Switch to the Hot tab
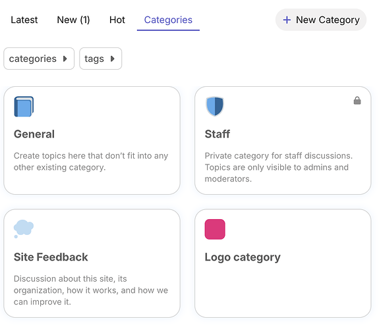Image resolution: width=379 pixels, height=329 pixels. [117, 20]
